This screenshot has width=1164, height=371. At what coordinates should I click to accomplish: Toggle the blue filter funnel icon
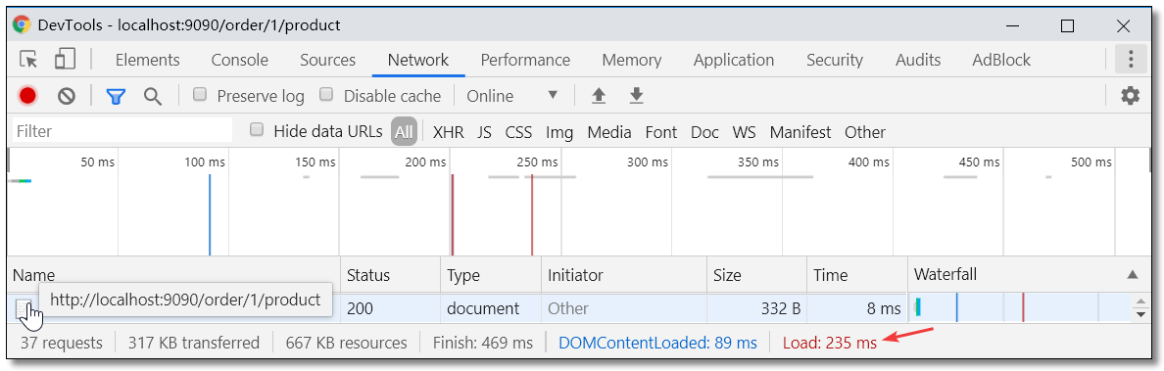coord(115,97)
